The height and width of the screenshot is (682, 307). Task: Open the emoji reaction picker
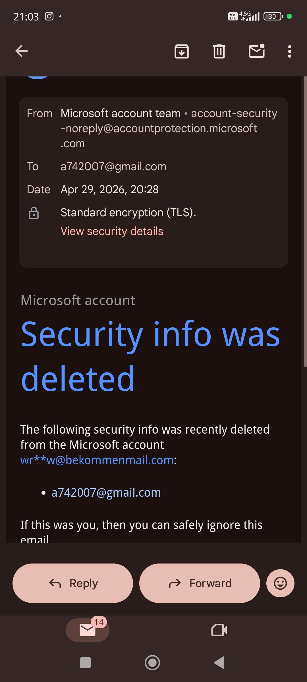(280, 583)
